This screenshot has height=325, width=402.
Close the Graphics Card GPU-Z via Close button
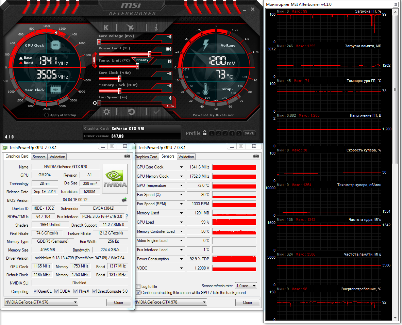click(x=118, y=303)
